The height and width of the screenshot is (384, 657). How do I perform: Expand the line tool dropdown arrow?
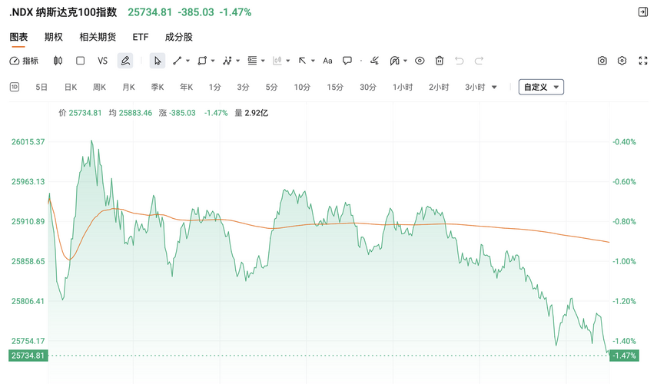[x=187, y=61]
